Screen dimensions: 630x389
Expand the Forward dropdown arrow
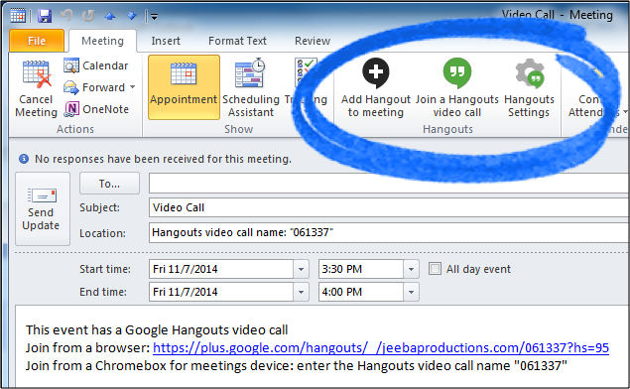click(133, 86)
